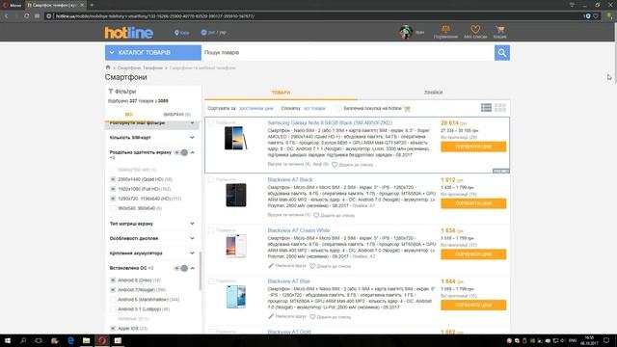Open the city location selector (pin icon)

pos(182,33)
